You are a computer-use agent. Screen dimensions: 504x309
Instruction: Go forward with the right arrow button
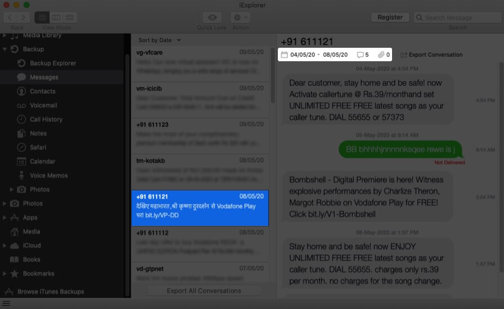[x=24, y=17]
